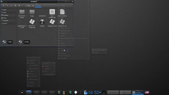
Task: Go up to the parent directory
Action: tap(11, 6)
